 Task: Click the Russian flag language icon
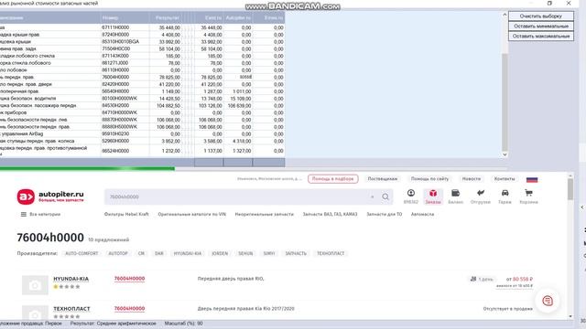(x=532, y=179)
